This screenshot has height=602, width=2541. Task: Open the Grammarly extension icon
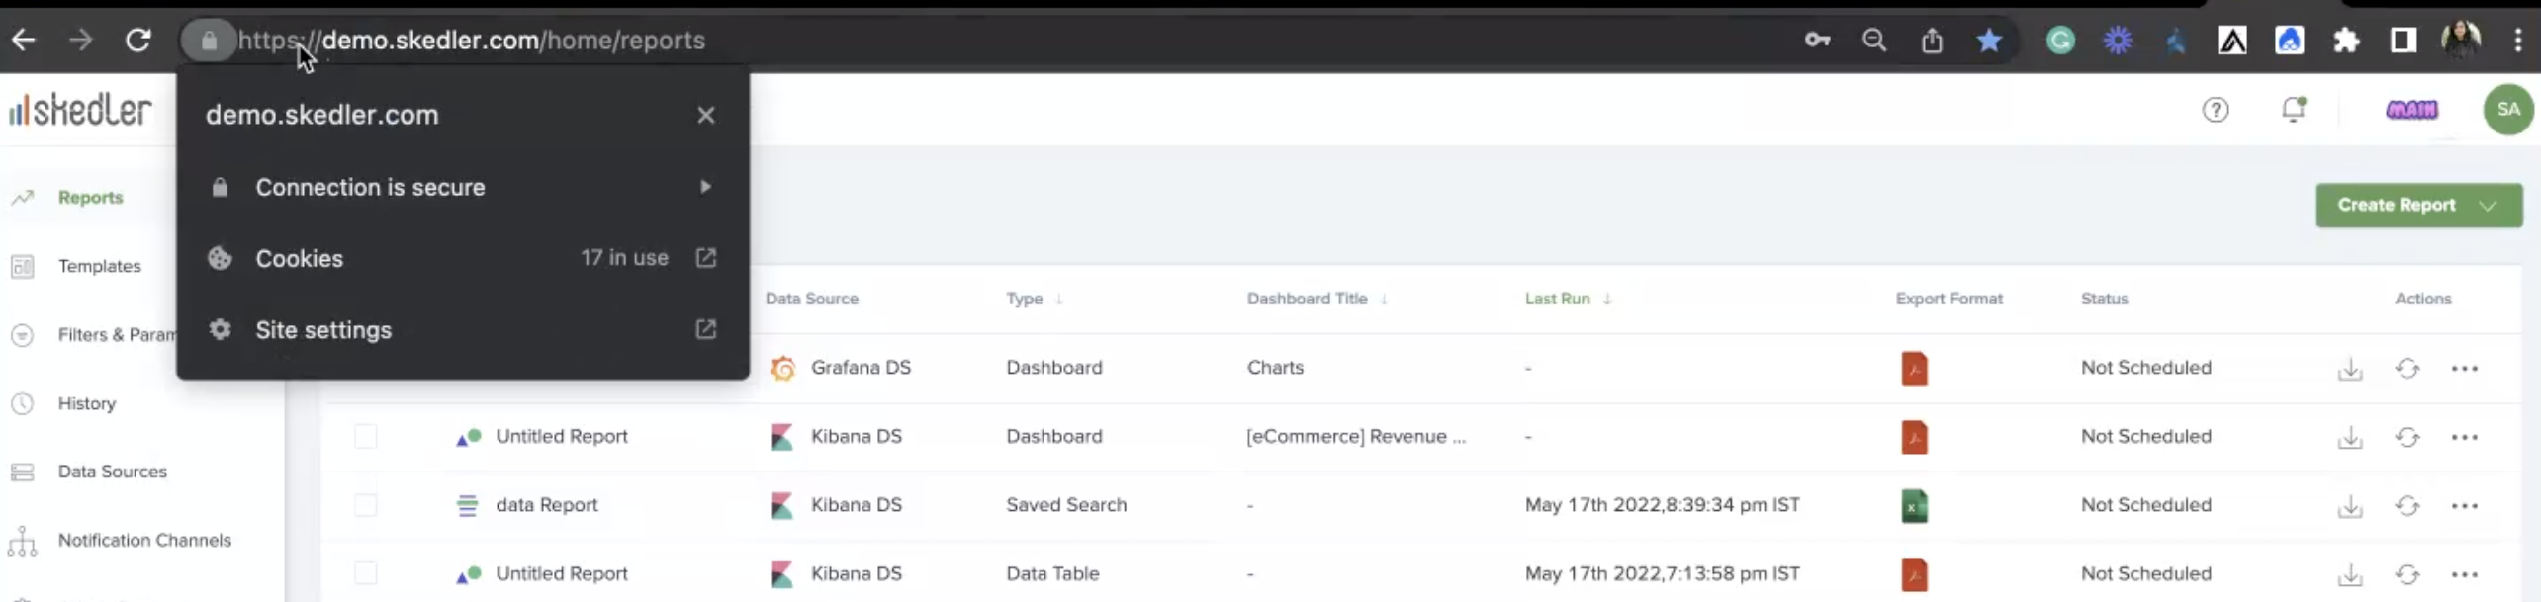coord(2060,41)
